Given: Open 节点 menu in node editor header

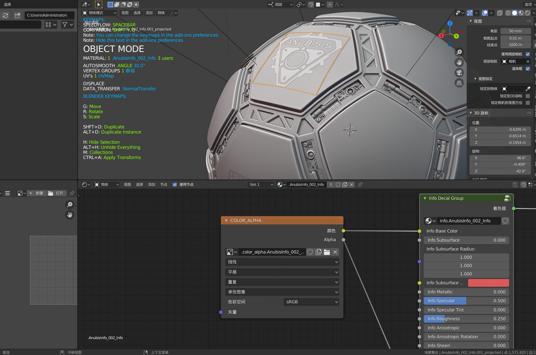Looking at the screenshot, I should pos(164,185).
